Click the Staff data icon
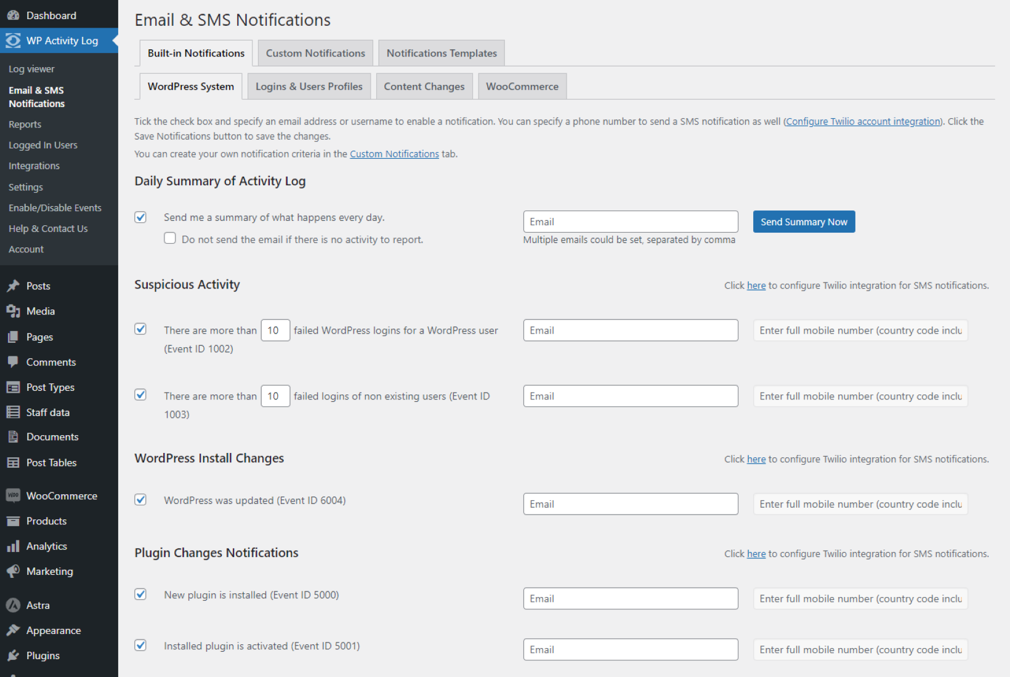The width and height of the screenshot is (1010, 677). 13,412
